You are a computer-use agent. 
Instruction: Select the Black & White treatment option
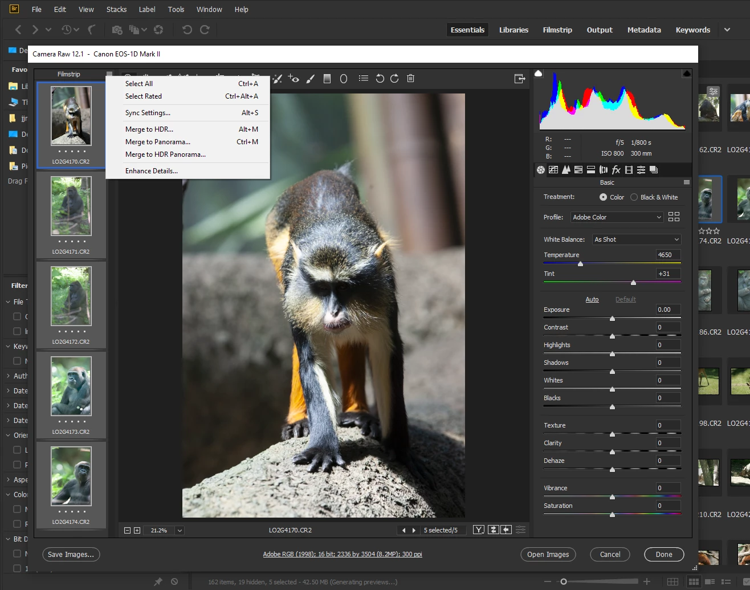click(634, 197)
